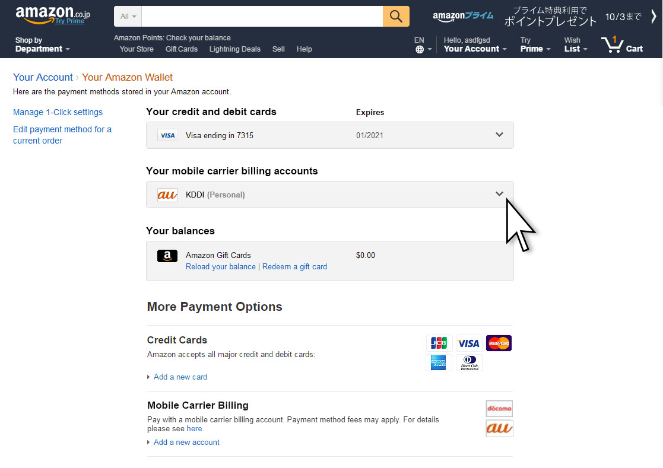The height and width of the screenshot is (468, 663).
Task: Click the search text field
Action: click(262, 17)
